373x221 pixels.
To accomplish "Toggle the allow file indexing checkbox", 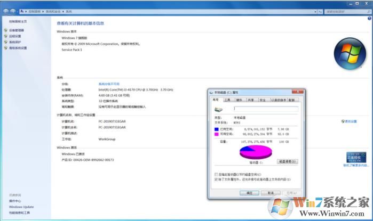I will [216, 179].
